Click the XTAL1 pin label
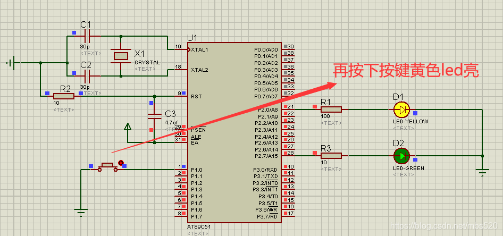 point(199,50)
